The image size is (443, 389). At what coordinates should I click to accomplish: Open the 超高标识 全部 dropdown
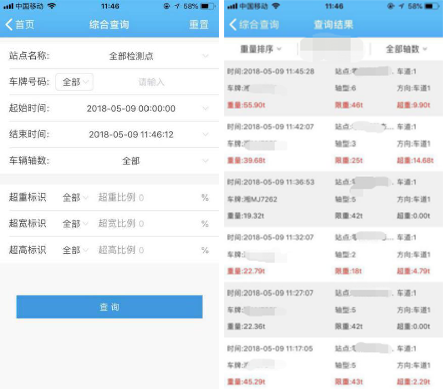(75, 250)
